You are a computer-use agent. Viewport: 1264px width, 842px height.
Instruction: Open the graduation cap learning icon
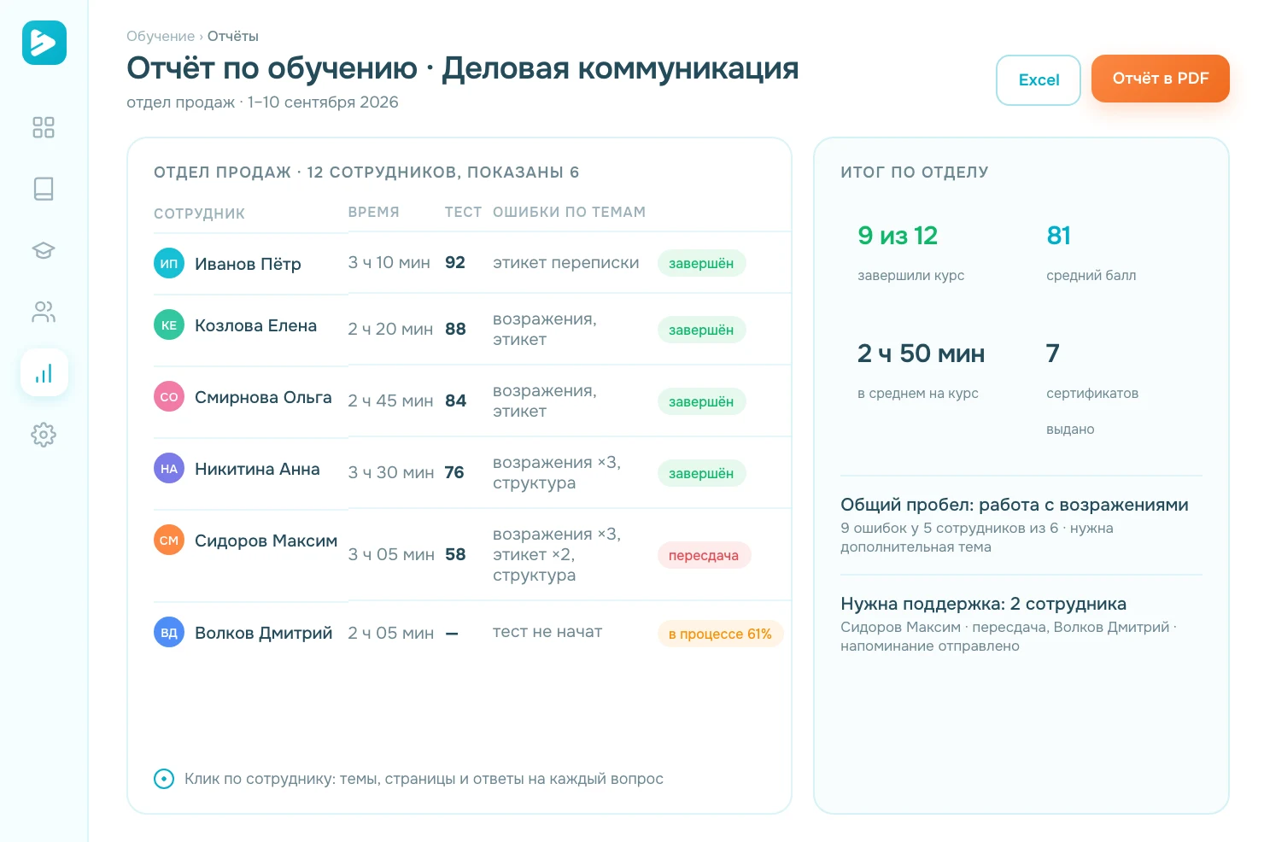pyautogui.click(x=44, y=250)
